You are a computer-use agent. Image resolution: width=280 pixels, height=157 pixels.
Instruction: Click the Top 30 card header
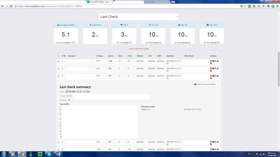tap(182, 25)
